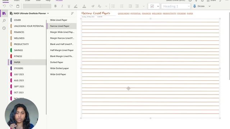Viewport: 230px width, 129px height.
Task: Open search with the magnifier icon
Action: [x=4, y=21]
